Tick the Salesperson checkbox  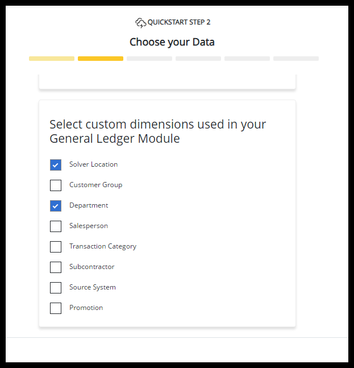click(56, 226)
